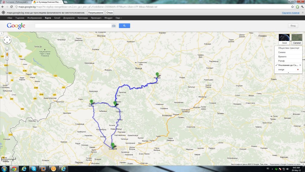This screenshot has height=172, width=305.
Task: Remove the Упътвания до Со... layer
Action: (x=300, y=65)
